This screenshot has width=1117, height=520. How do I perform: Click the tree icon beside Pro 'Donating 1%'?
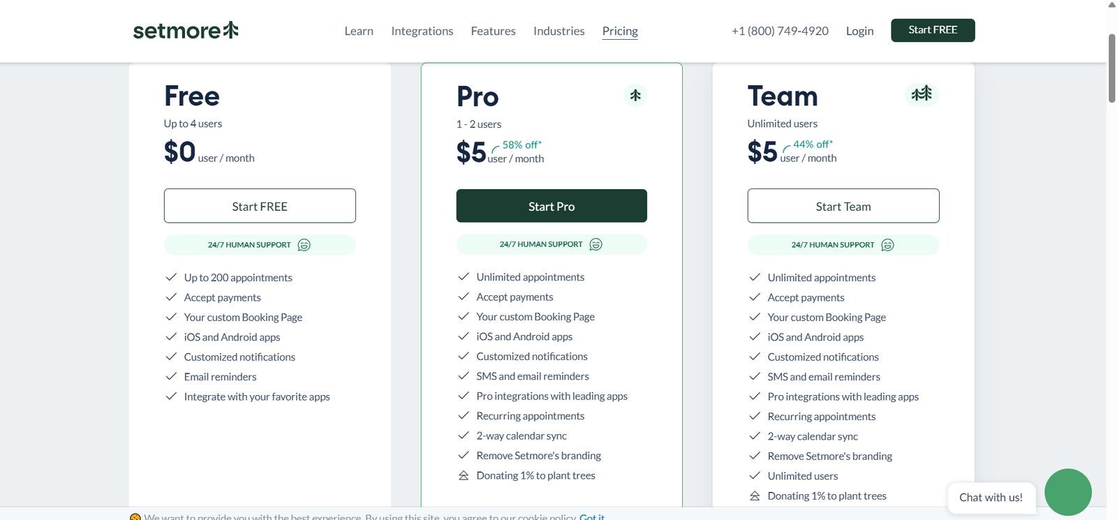[x=464, y=475]
